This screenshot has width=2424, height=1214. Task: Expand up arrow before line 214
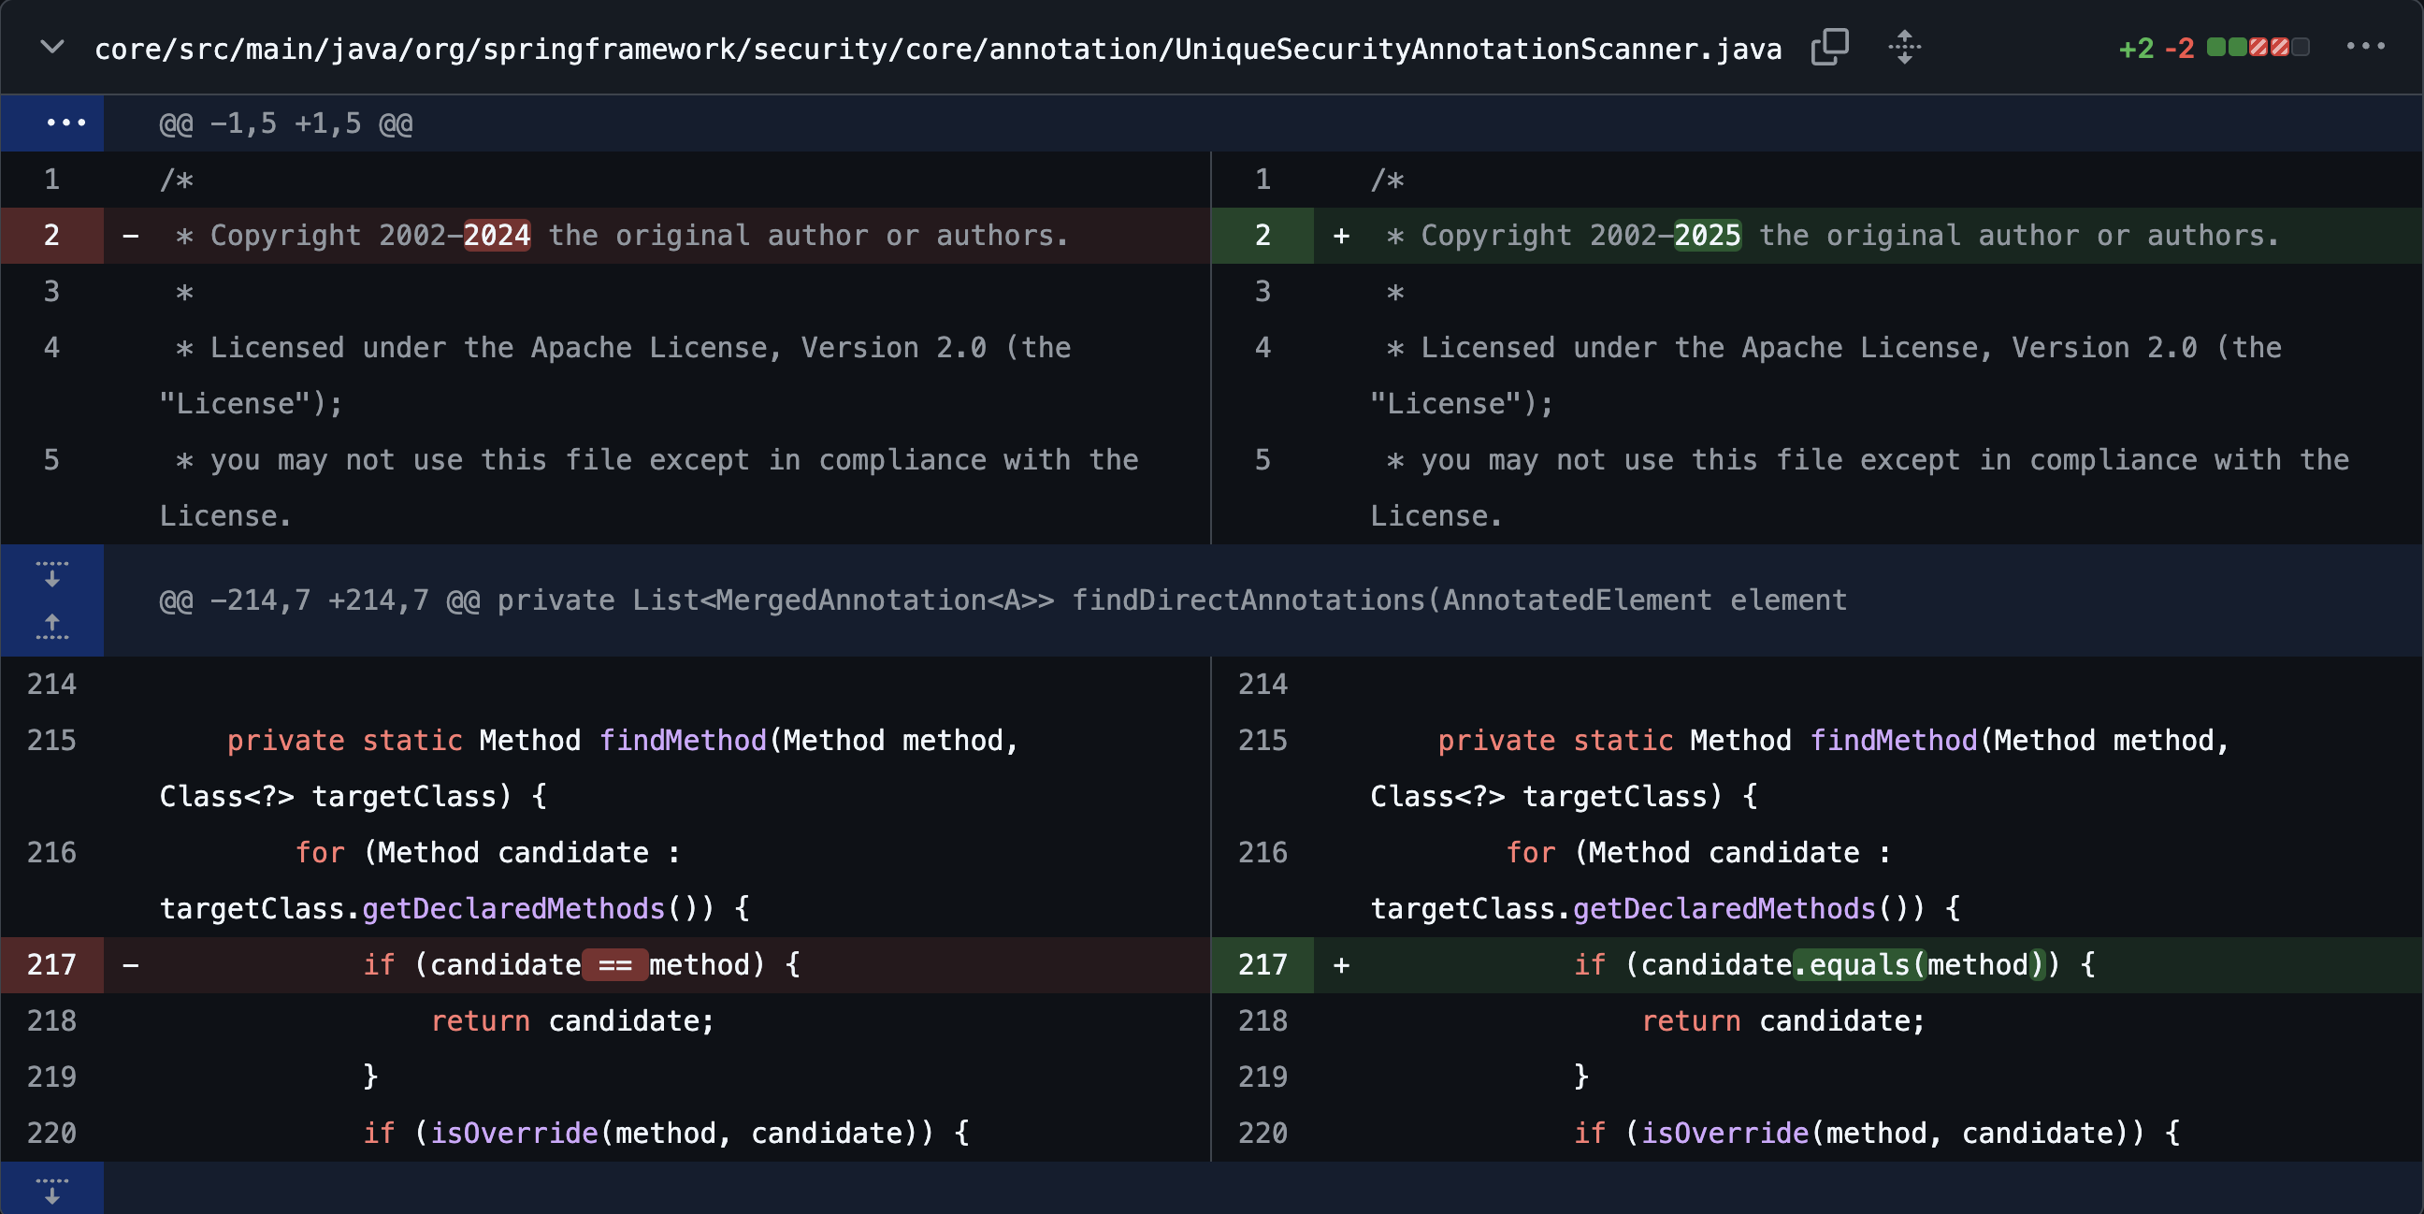pos(52,627)
